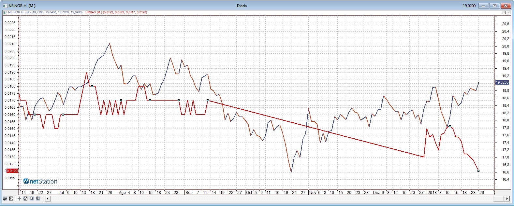Click the 19,0200 value in title bar
The height and width of the screenshot is (206, 514).
point(469,6)
